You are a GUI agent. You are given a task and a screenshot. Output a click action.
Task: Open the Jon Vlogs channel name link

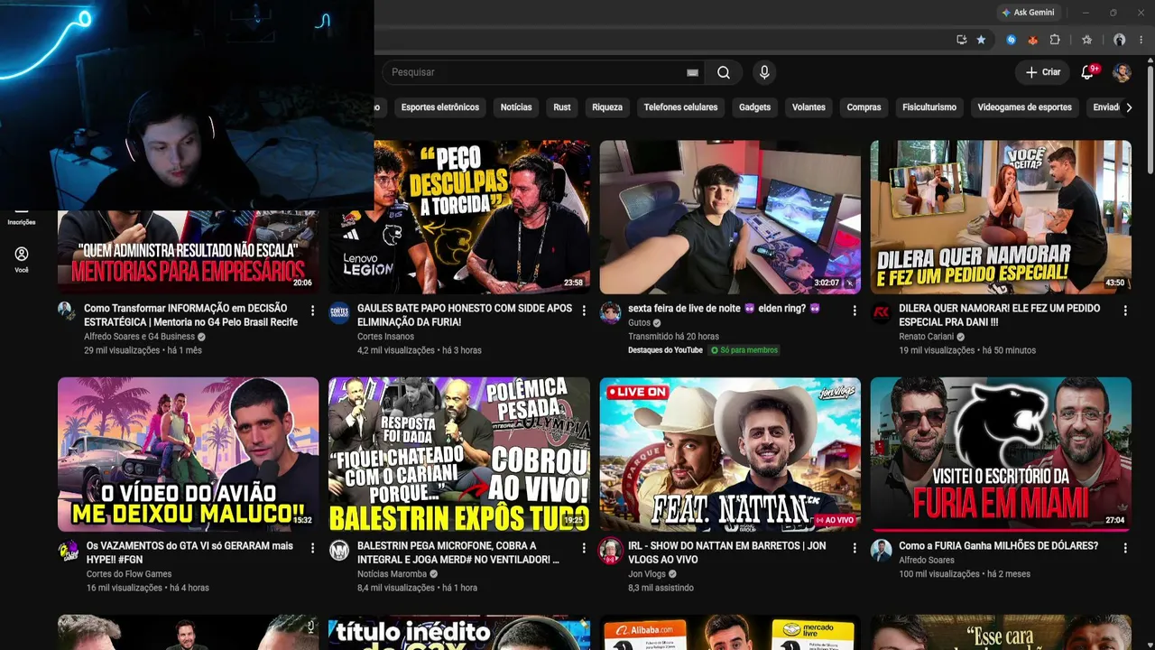[x=647, y=574]
